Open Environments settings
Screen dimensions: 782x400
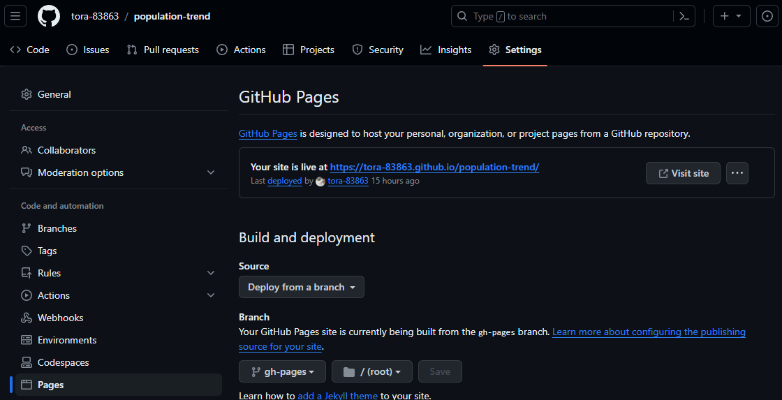point(119,340)
